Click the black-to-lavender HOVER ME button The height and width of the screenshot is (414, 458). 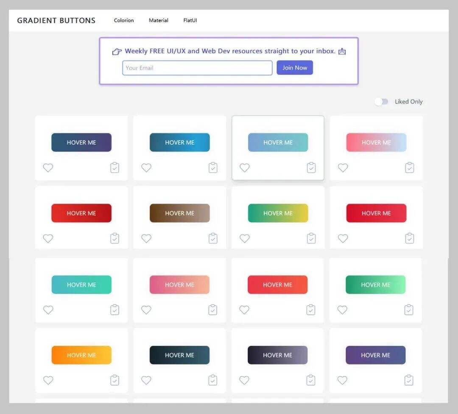(277, 355)
